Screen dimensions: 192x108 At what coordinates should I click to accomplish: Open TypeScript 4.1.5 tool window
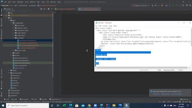(x=55, y=99)
